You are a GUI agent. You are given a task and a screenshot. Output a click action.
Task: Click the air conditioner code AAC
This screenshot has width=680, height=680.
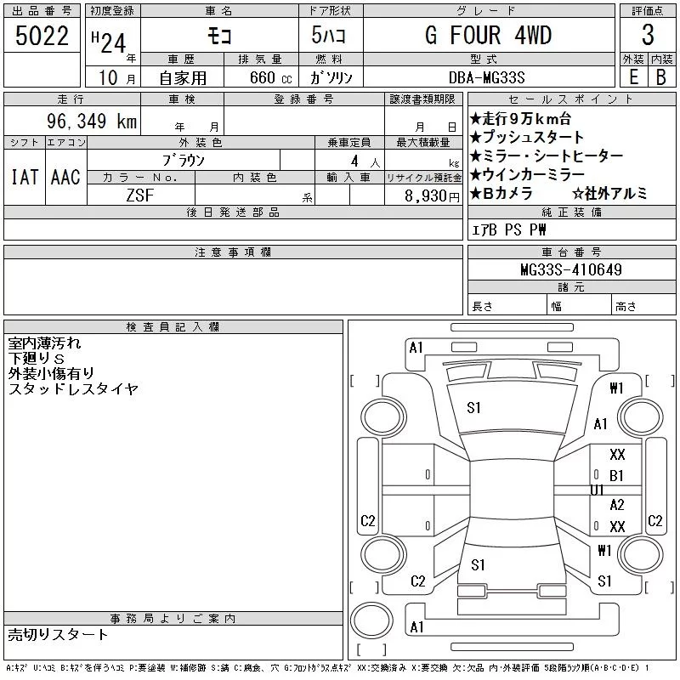click(x=65, y=177)
